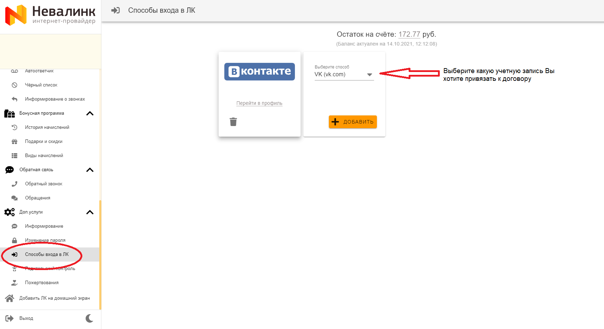Click the exit icon next to 'Выход'
The image size is (604, 329).
pyautogui.click(x=10, y=318)
